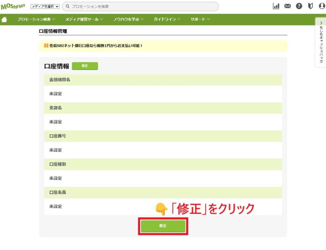The width and height of the screenshot is (326, 250).
Task: Click the 口座種別 row label
Action: tap(58, 164)
